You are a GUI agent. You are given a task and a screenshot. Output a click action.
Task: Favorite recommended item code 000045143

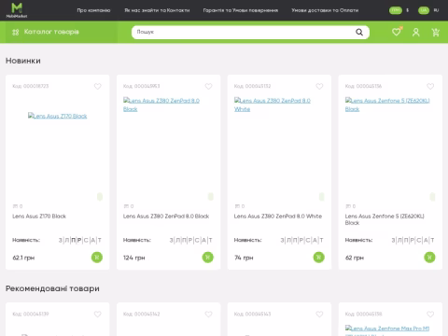click(x=319, y=315)
